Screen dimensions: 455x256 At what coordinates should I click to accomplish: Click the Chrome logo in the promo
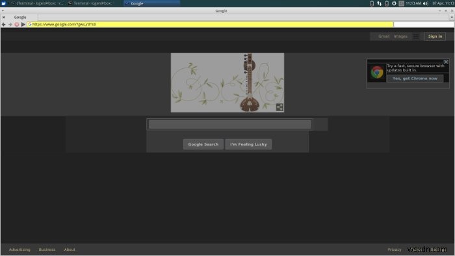coord(377,72)
